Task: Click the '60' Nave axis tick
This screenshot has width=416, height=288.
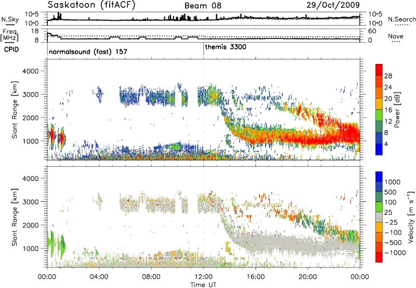Action: [x=372, y=31]
